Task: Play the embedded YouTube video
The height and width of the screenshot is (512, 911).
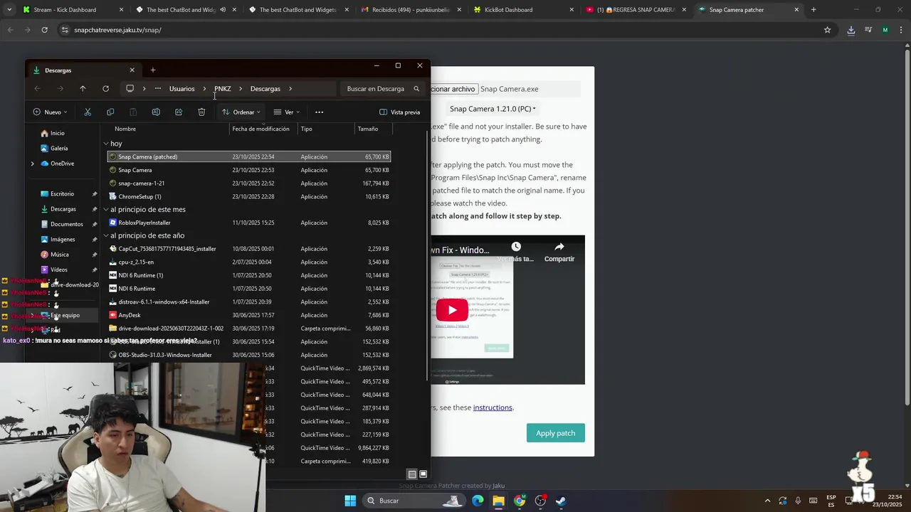Action: point(452,310)
